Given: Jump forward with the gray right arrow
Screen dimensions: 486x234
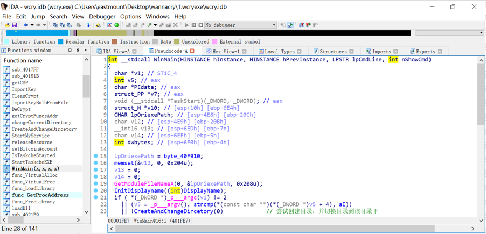Looking at the screenshot, I should (x=38, y=25).
